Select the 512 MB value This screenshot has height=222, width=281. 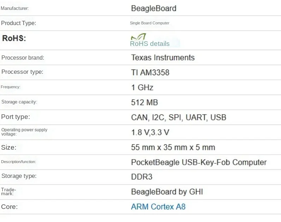click(x=144, y=102)
